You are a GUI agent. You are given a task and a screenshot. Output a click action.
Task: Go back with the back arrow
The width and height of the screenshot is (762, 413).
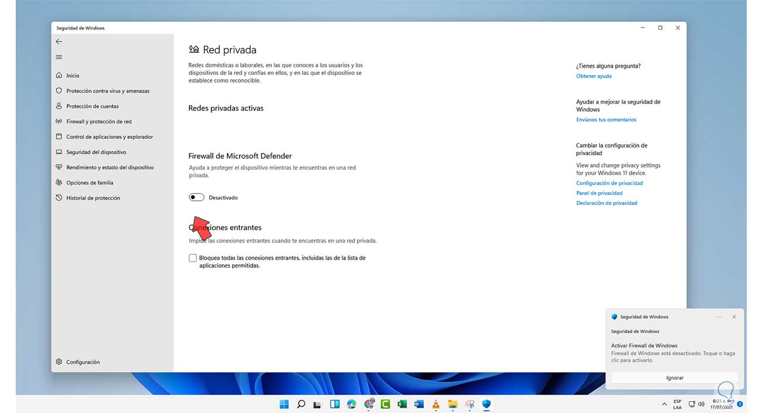click(59, 42)
